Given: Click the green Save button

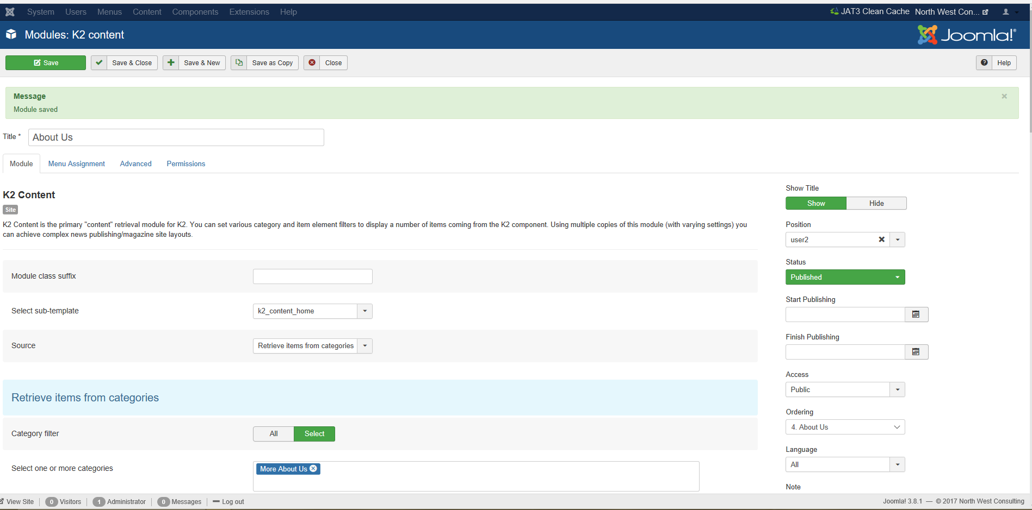Looking at the screenshot, I should [x=46, y=63].
